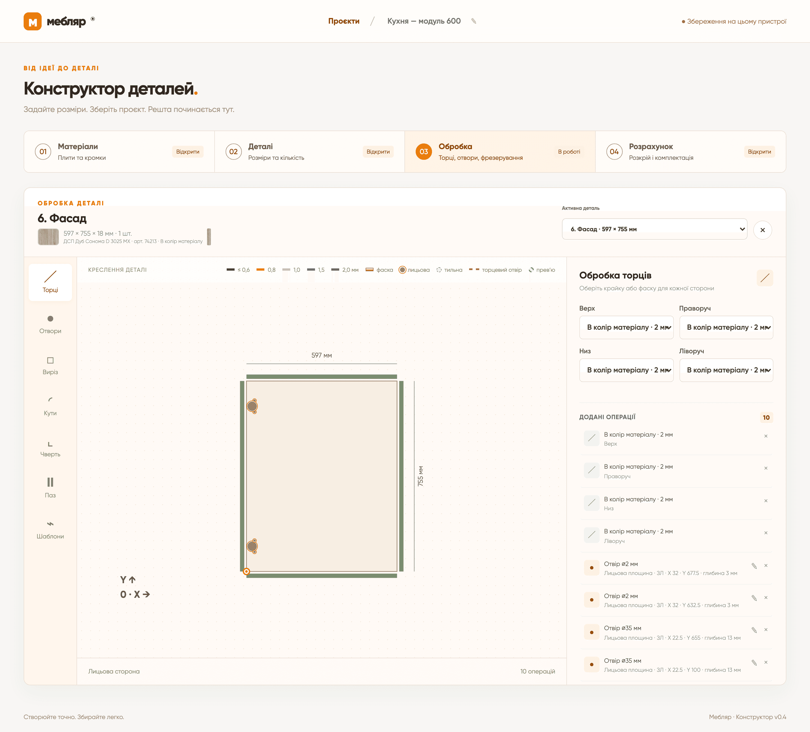Image resolution: width=810 pixels, height=732 pixels.
Task: Remove the Низ edge operation
Action: pyautogui.click(x=766, y=501)
